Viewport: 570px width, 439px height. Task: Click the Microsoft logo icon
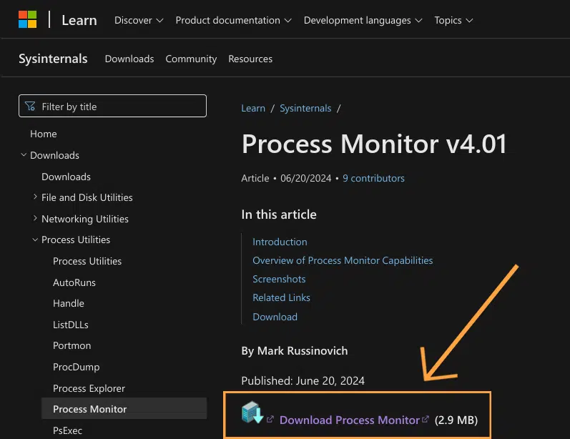pos(27,20)
